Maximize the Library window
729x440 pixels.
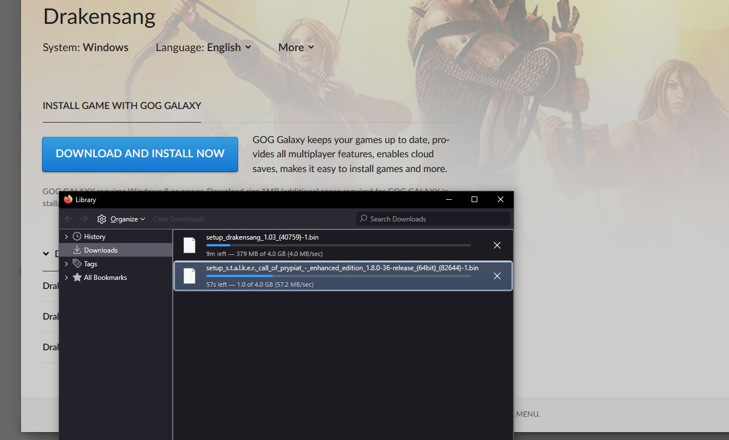(x=474, y=200)
